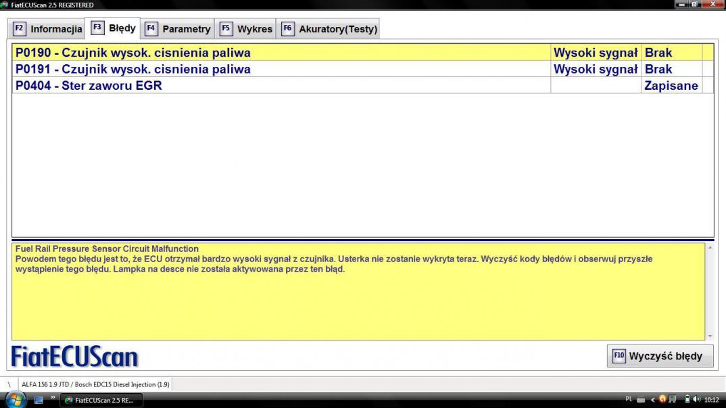Open the F5 Wykres tab
726x408 pixels.
(245, 29)
